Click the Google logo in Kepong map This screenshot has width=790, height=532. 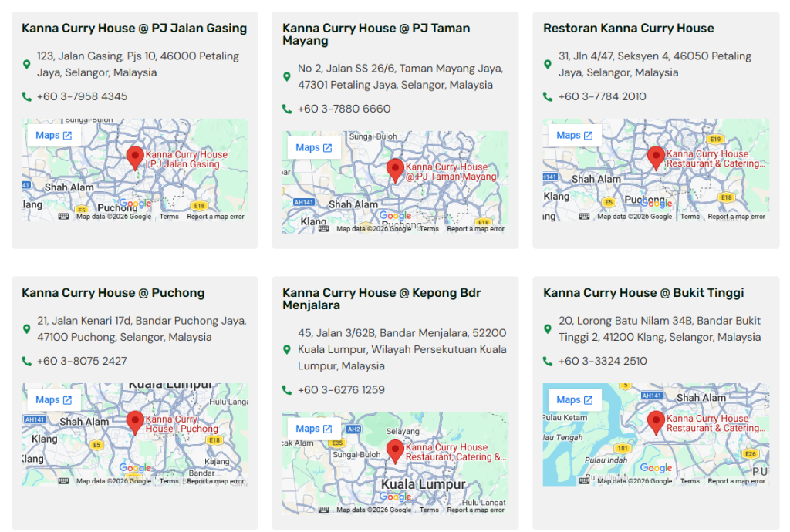[395, 497]
